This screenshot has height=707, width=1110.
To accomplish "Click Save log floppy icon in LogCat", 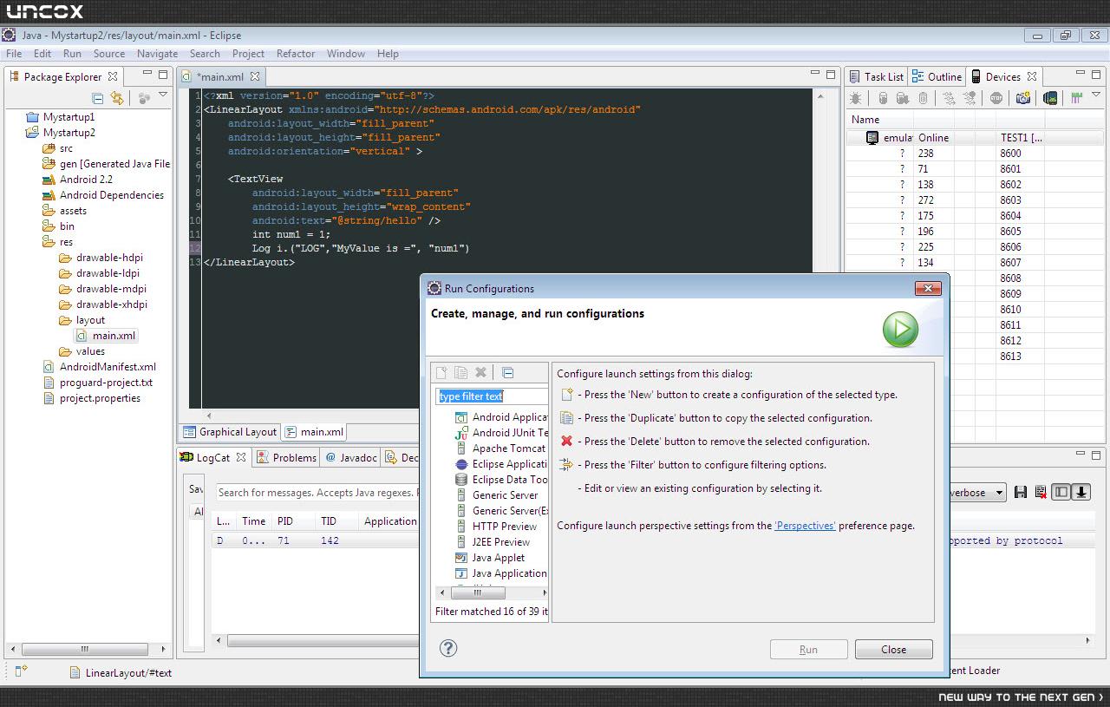I will (1021, 493).
